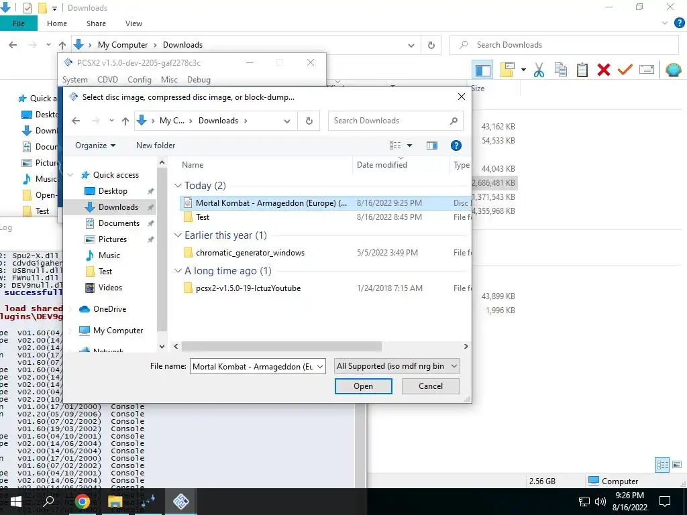Click the horizontal scrollbar in file list
Screen dimensions: 687x515
(282, 347)
